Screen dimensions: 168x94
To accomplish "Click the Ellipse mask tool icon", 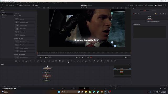I will [71, 61].
